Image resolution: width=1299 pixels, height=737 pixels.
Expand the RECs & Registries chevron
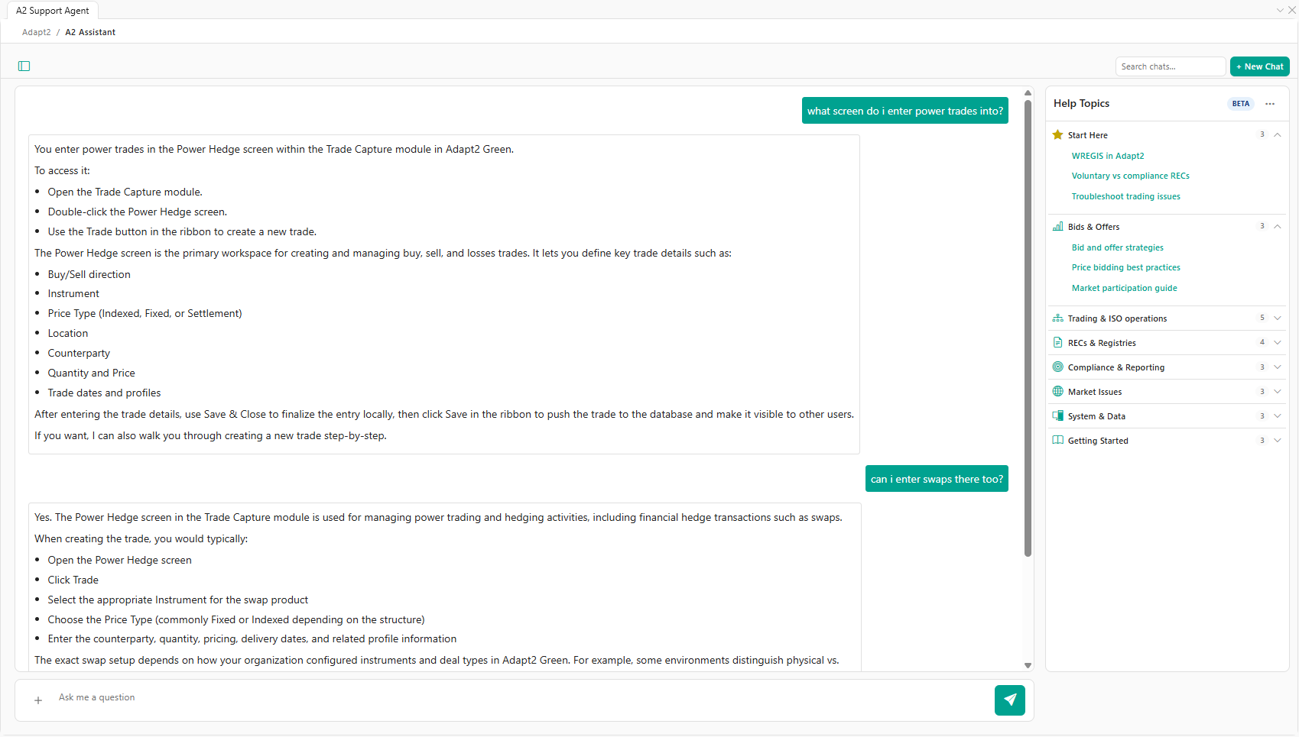pos(1278,342)
